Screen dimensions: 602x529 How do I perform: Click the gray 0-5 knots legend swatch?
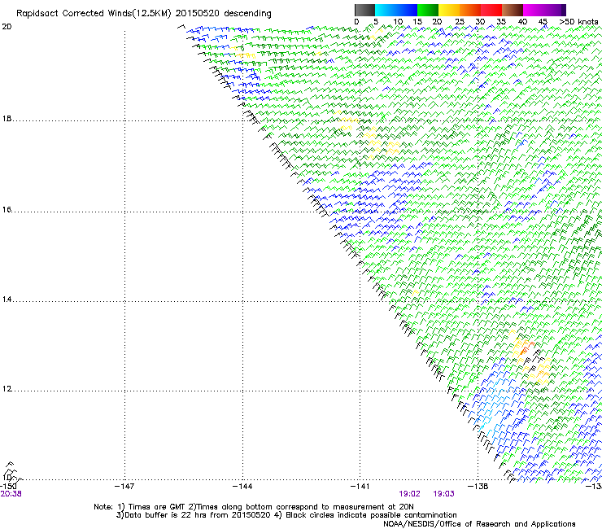(364, 10)
